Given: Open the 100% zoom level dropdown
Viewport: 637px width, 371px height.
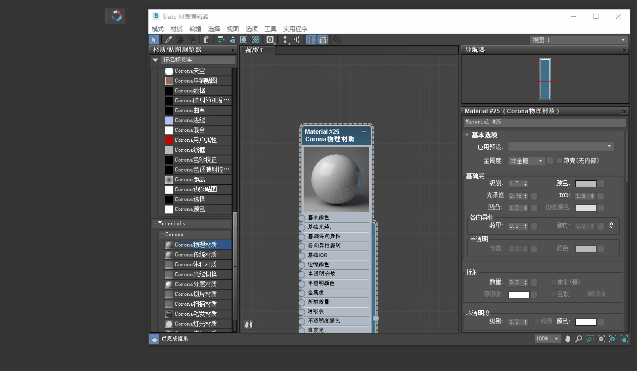Looking at the screenshot, I should 547,339.
